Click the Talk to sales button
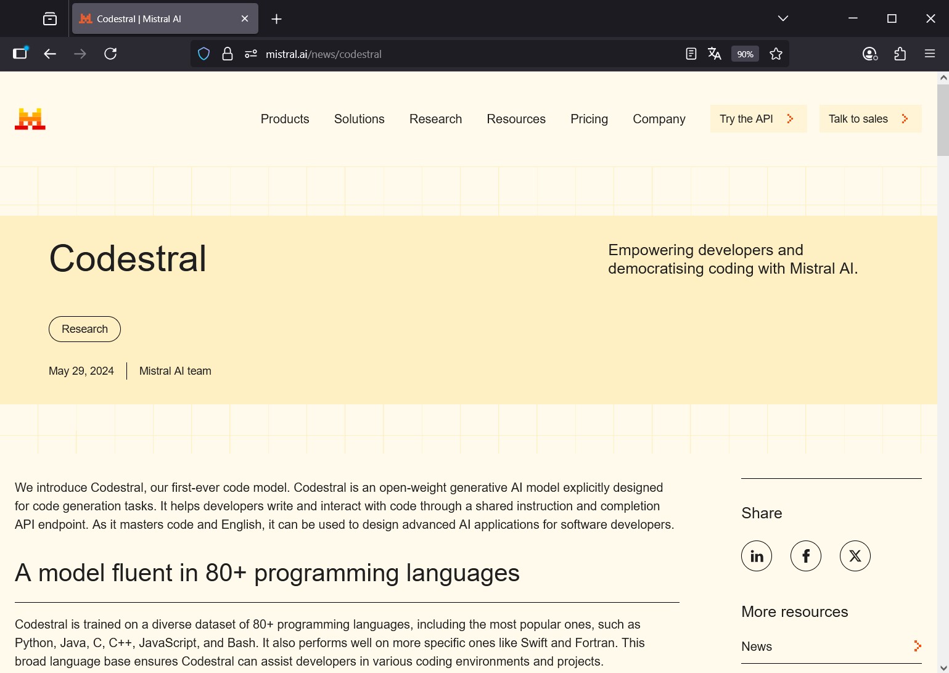949x673 pixels. coord(871,119)
